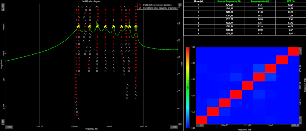306x131 pixels.
Task: Select the yellow mode marker at 1213.57 Hz
Action: click(79, 27)
